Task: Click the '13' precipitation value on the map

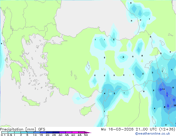Action: point(175,105)
